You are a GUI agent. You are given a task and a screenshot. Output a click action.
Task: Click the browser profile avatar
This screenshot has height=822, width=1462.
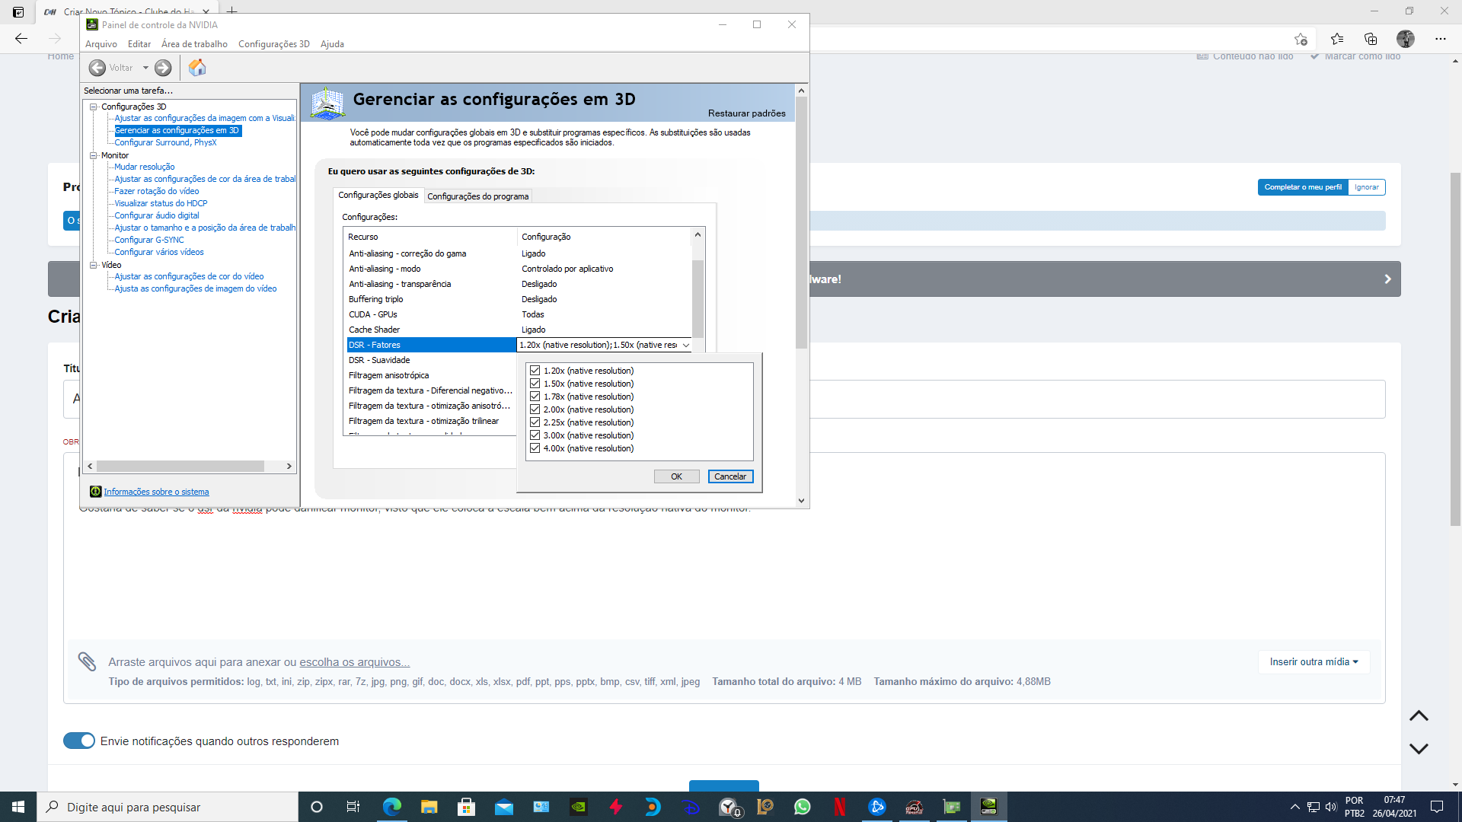(1406, 39)
